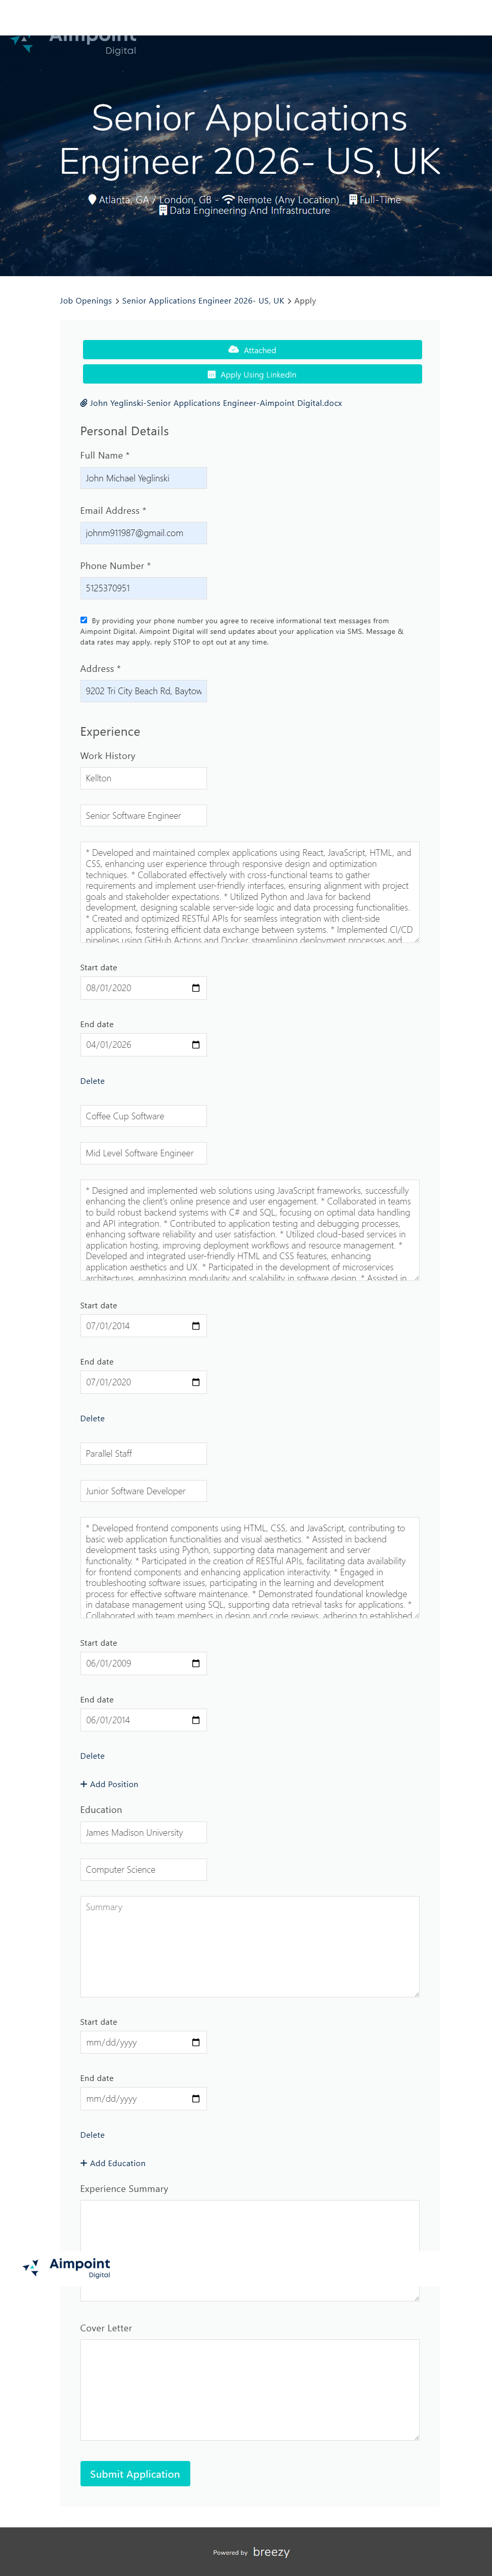
Task: Click the Attached resume upload button
Action: pyautogui.click(x=252, y=350)
